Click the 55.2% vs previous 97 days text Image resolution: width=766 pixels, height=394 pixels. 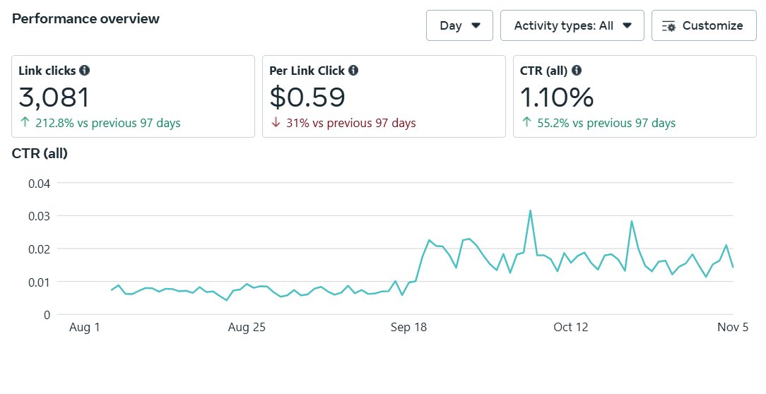(606, 123)
